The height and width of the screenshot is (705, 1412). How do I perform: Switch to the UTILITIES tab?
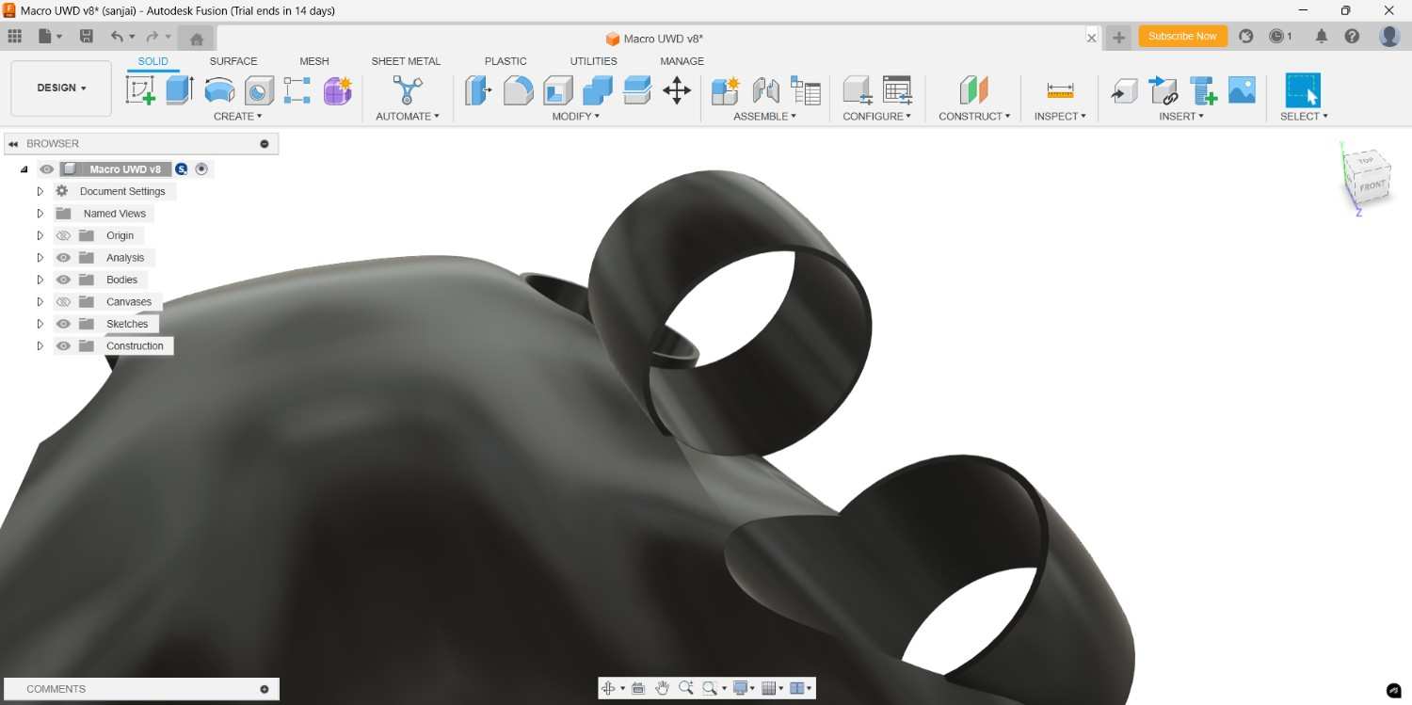tap(593, 61)
